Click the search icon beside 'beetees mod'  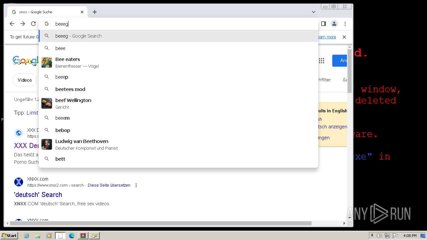click(47, 89)
